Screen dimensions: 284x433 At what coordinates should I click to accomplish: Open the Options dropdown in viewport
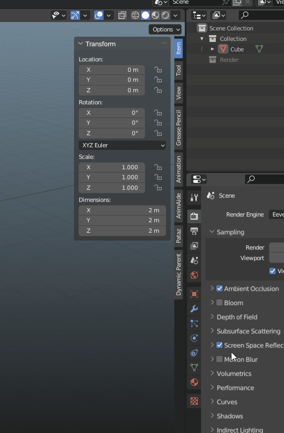[x=165, y=29]
